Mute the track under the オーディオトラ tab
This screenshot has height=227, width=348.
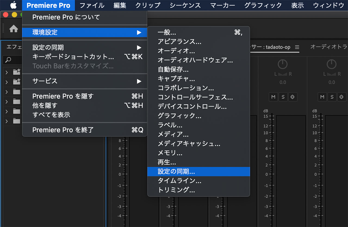point(322,97)
